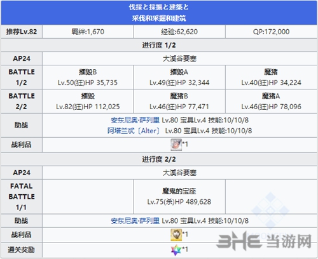Click the gold loot icon under 进行度 2/2
Viewport: 318px width, 259px height.
pos(176,235)
